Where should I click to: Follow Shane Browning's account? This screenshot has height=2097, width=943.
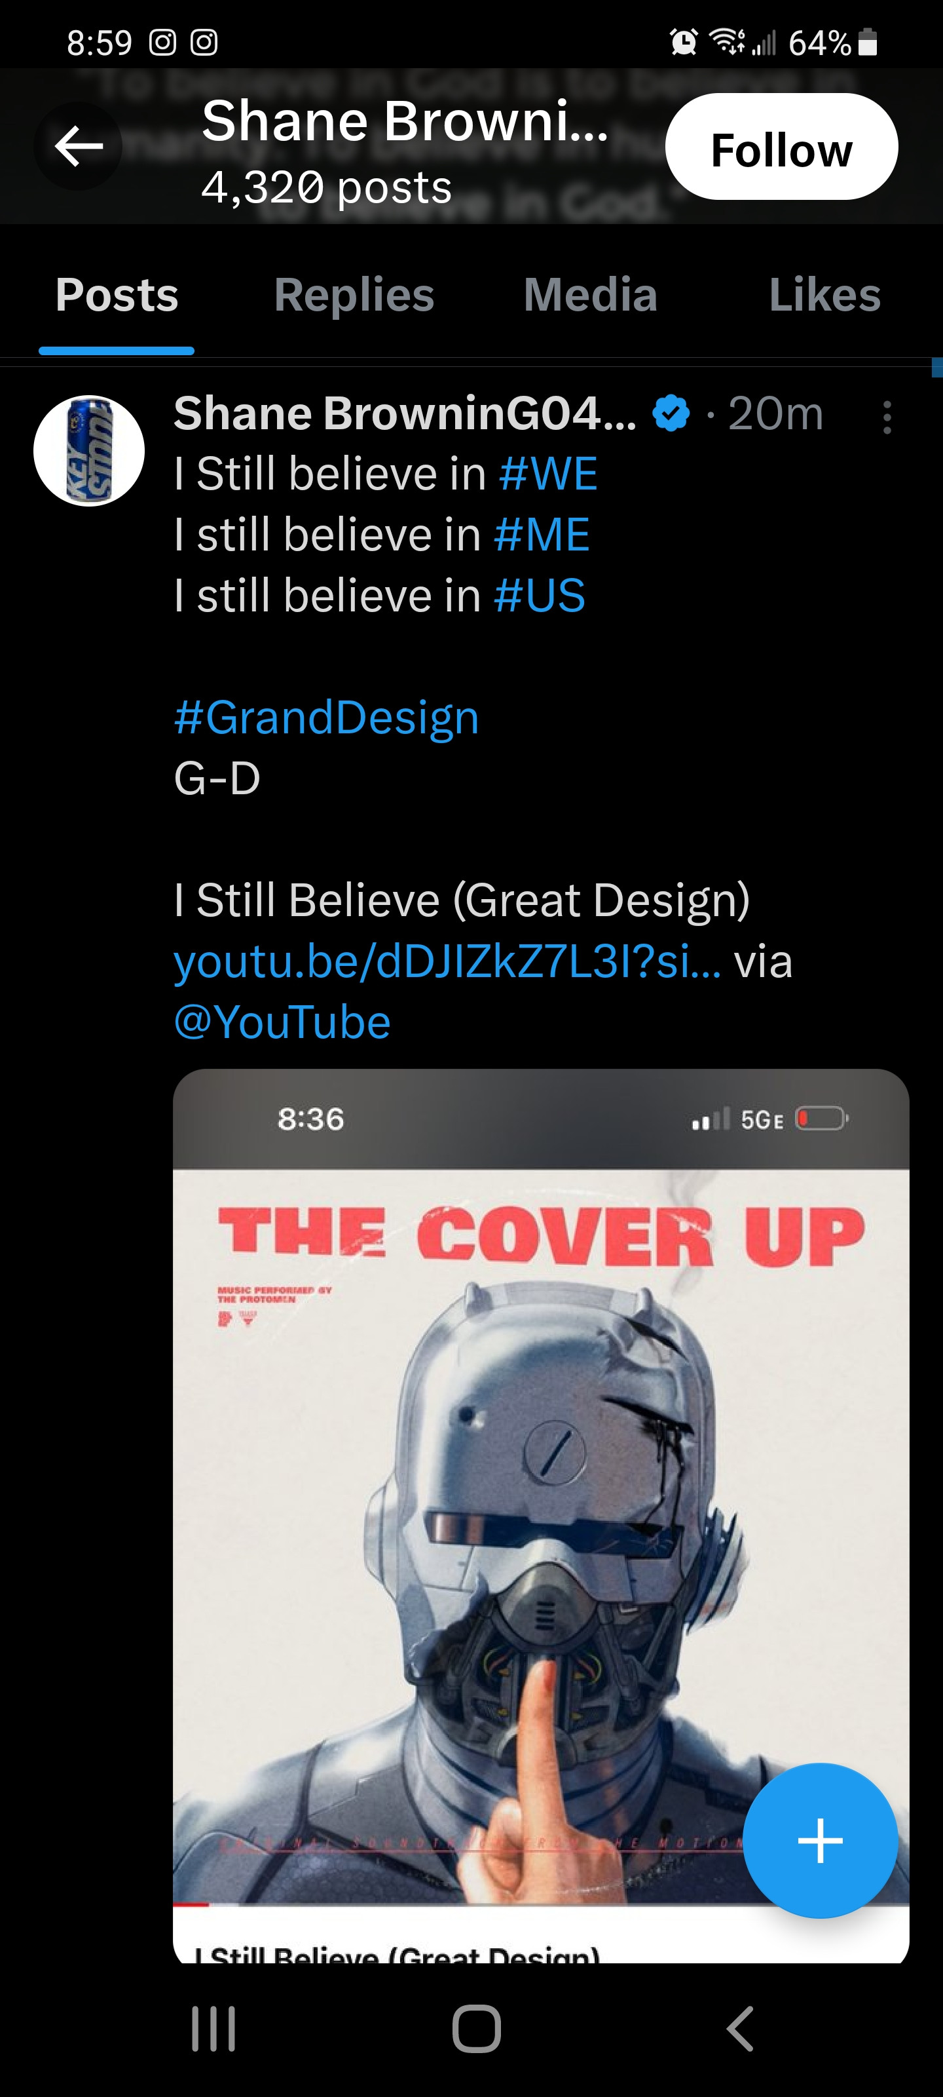[x=781, y=147]
